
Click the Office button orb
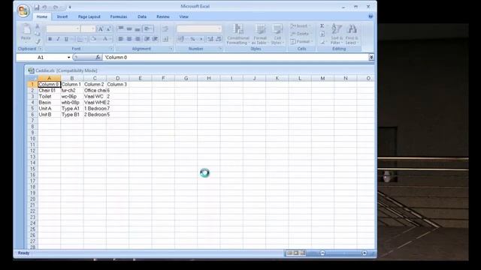pyautogui.click(x=23, y=11)
